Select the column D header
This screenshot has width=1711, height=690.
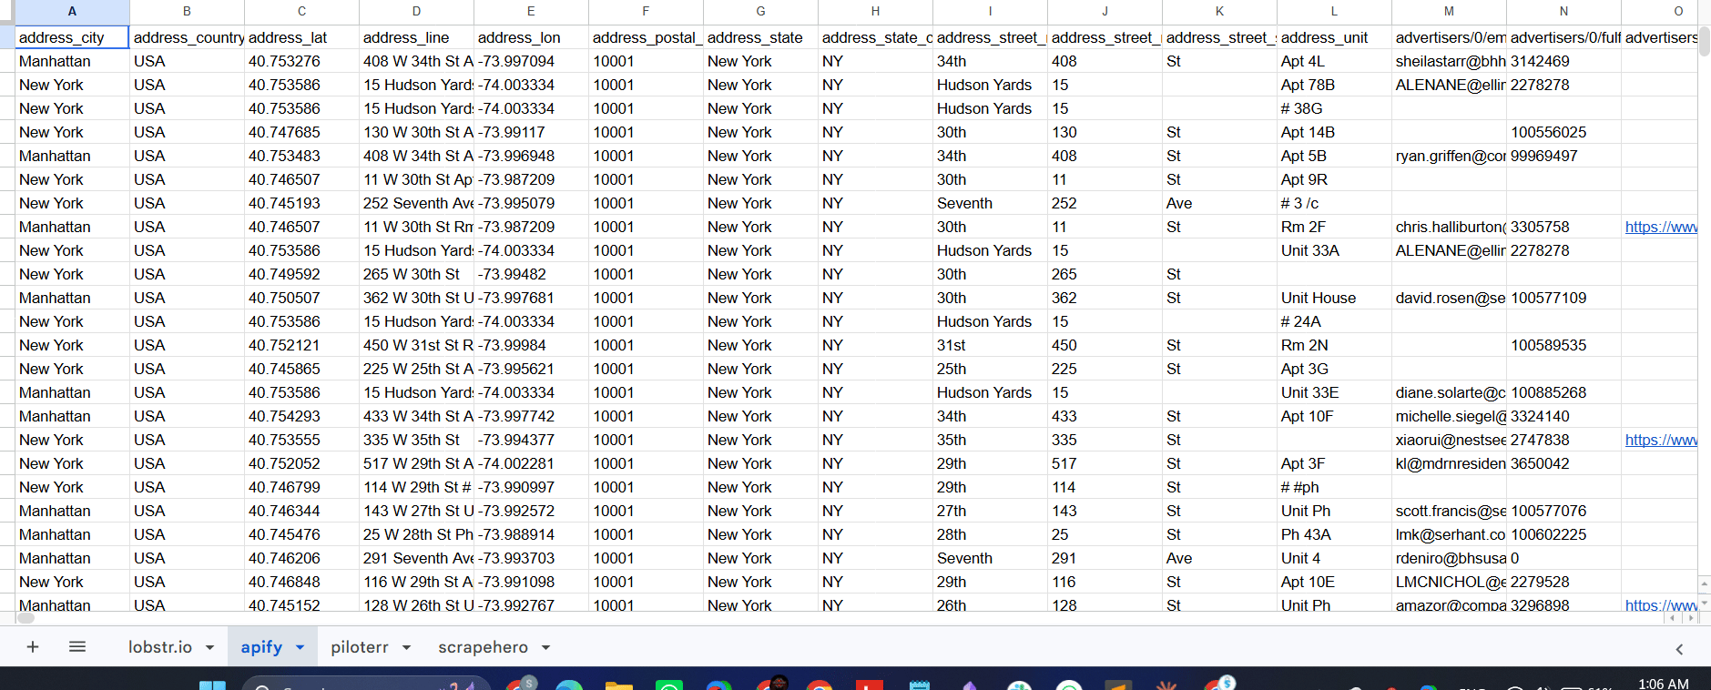pos(416,12)
